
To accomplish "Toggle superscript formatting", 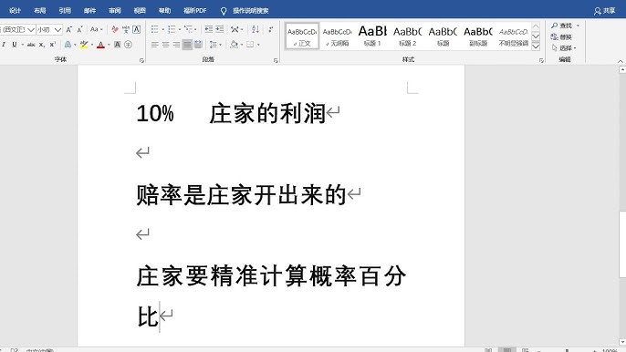I will [53, 45].
